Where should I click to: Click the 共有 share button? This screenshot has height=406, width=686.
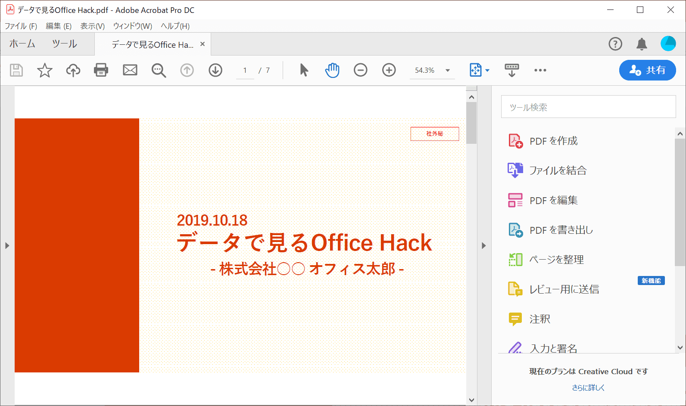coord(648,70)
